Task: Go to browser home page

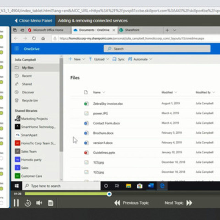Action: pos(43,38)
